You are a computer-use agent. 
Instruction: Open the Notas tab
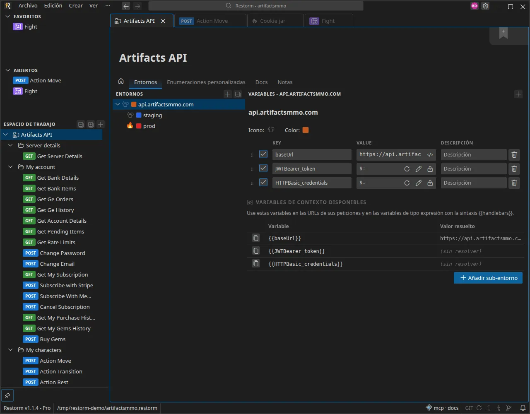coord(285,82)
